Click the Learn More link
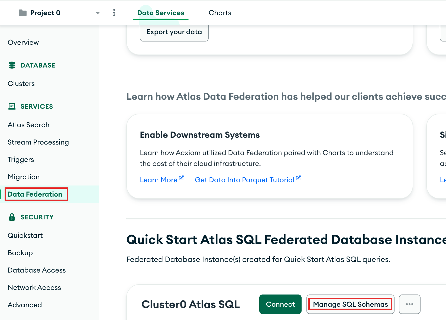The height and width of the screenshot is (320, 446). 159,180
